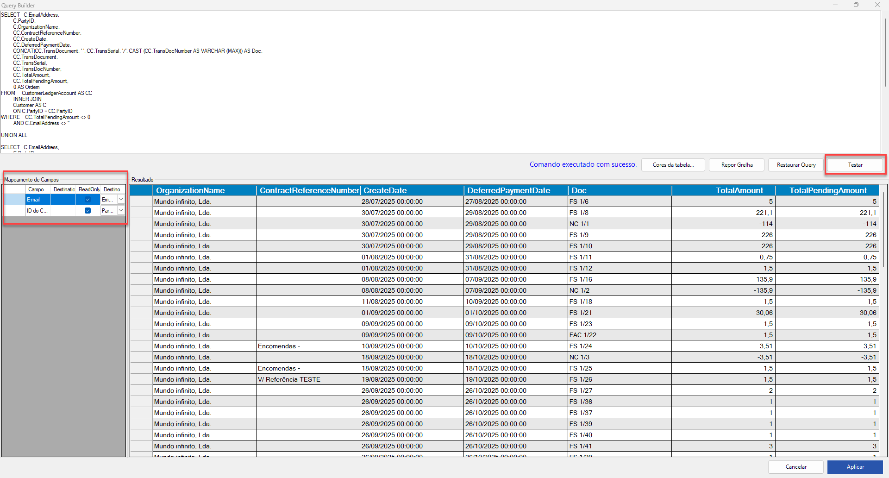
Task: Sort by the TotalPendingAmount column header
Action: coord(827,190)
